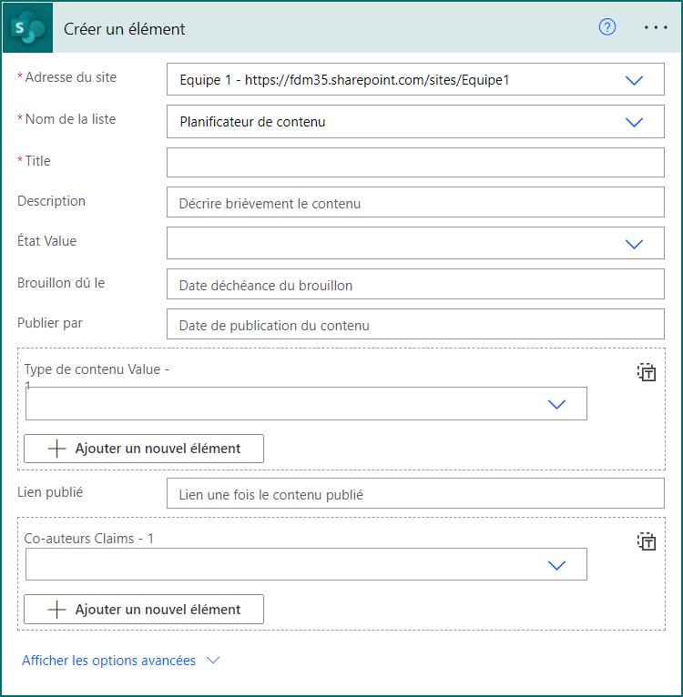This screenshot has height=697, width=683.
Task: Add new element under Type de contenu
Action: [144, 449]
